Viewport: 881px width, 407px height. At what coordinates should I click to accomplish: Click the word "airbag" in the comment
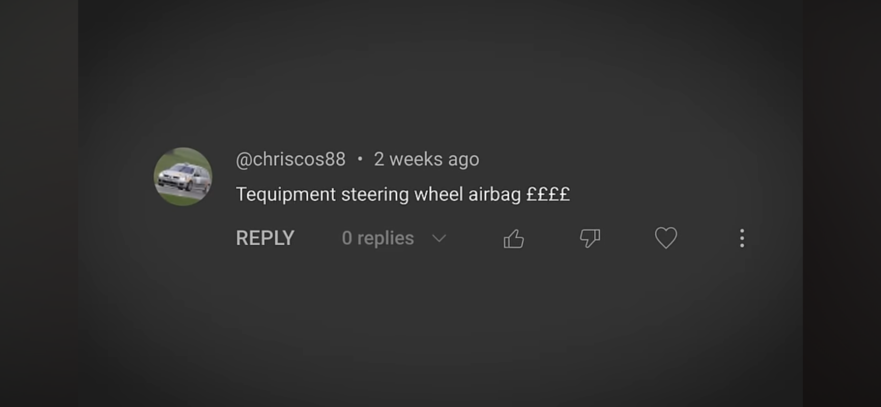(494, 195)
